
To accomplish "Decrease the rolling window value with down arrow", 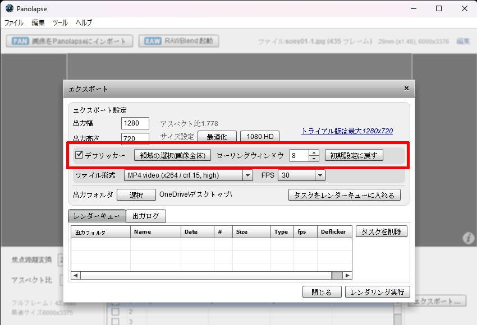I will pyautogui.click(x=314, y=159).
